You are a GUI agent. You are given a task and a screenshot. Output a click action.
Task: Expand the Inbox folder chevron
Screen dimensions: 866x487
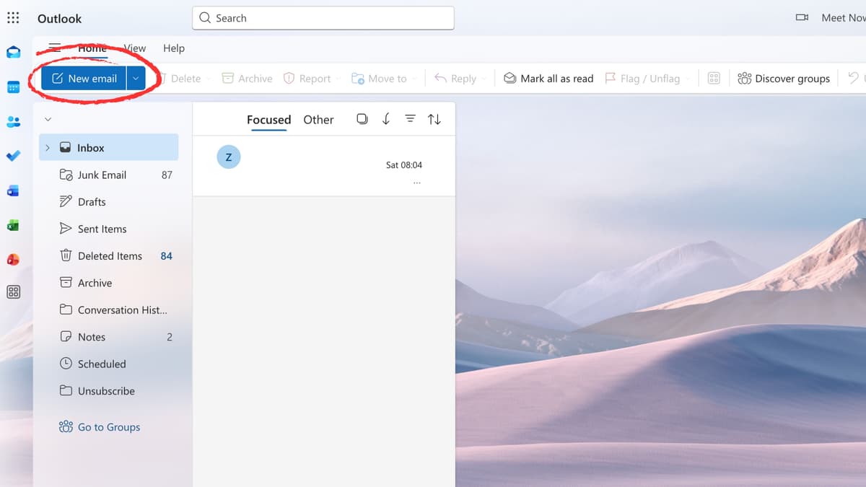click(x=48, y=146)
